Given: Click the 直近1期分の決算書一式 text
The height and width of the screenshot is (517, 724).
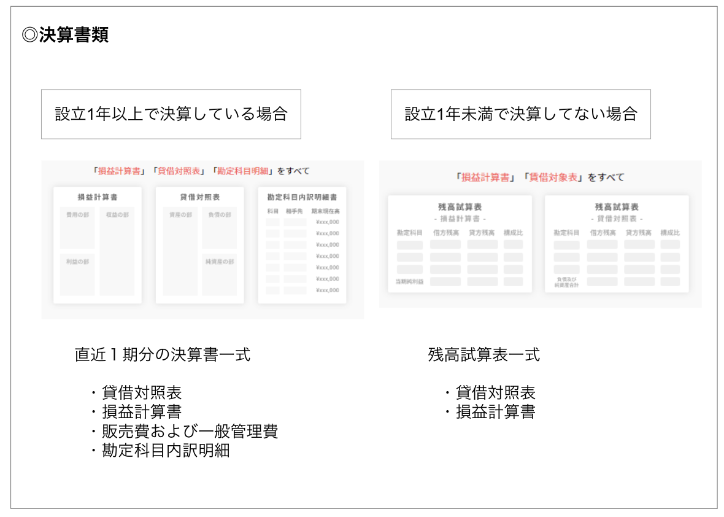Looking at the screenshot, I should [x=163, y=355].
